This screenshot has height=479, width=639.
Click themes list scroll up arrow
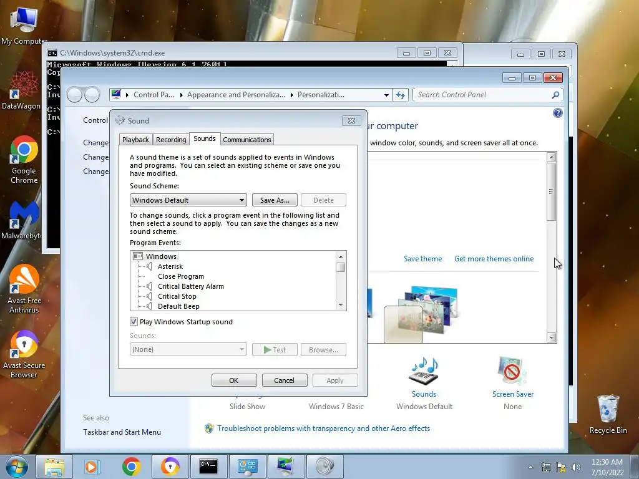pyautogui.click(x=552, y=157)
